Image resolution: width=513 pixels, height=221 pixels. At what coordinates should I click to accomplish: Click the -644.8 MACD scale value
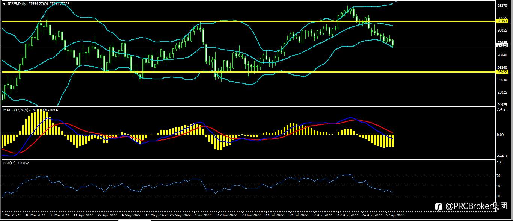click(x=501, y=156)
